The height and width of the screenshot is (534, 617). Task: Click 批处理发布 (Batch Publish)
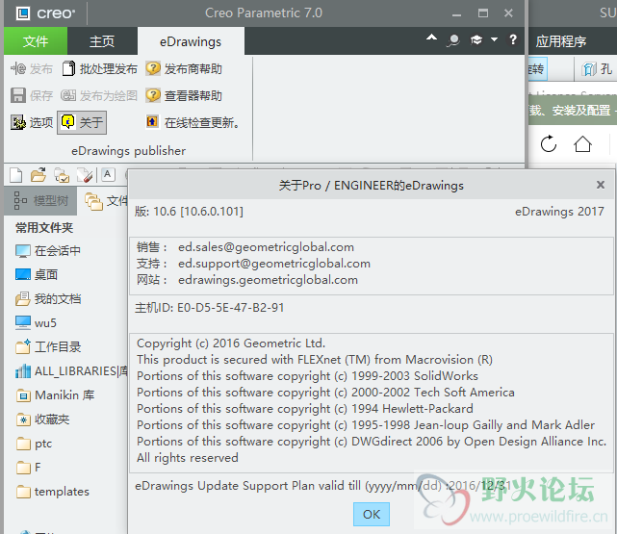click(x=100, y=69)
